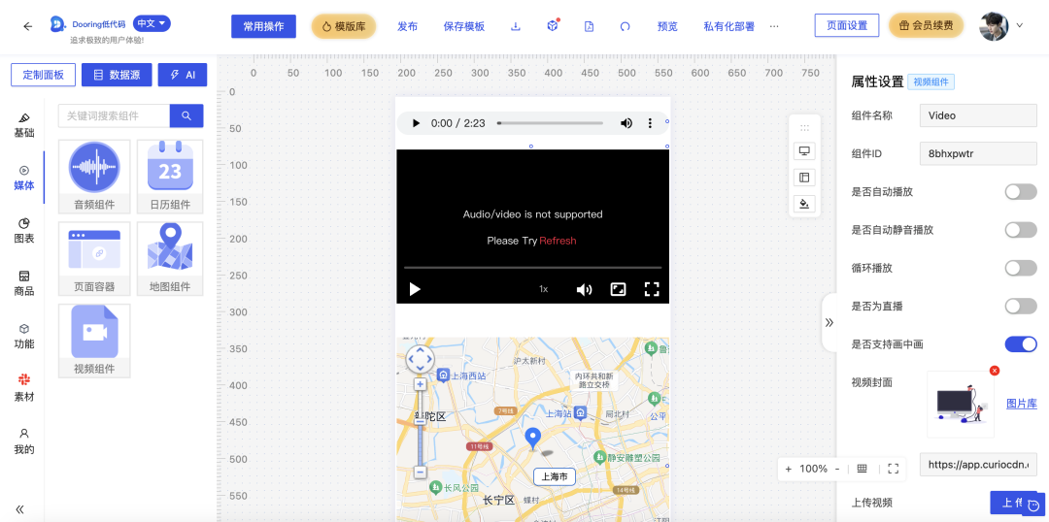
Task: Click the 定制面板 button
Action: [44, 75]
